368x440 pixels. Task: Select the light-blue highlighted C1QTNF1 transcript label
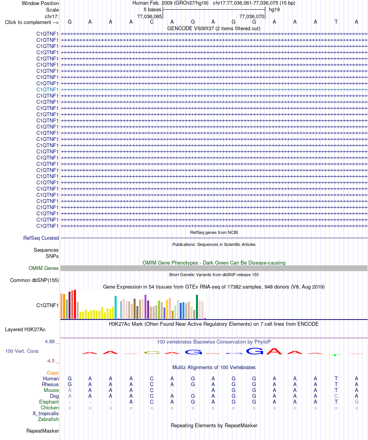click(47, 89)
